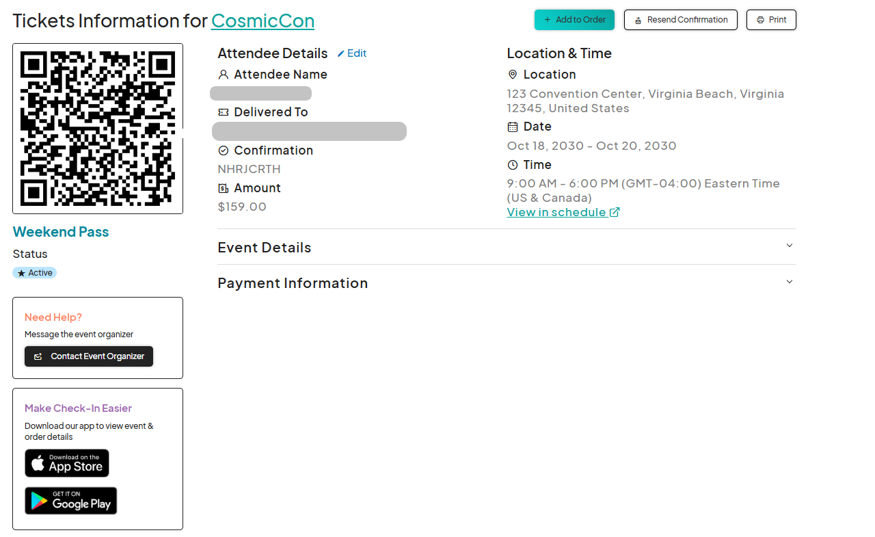The height and width of the screenshot is (537, 875).
Task: Click the pencil Edit icon beside Attendee Details
Action: click(340, 53)
